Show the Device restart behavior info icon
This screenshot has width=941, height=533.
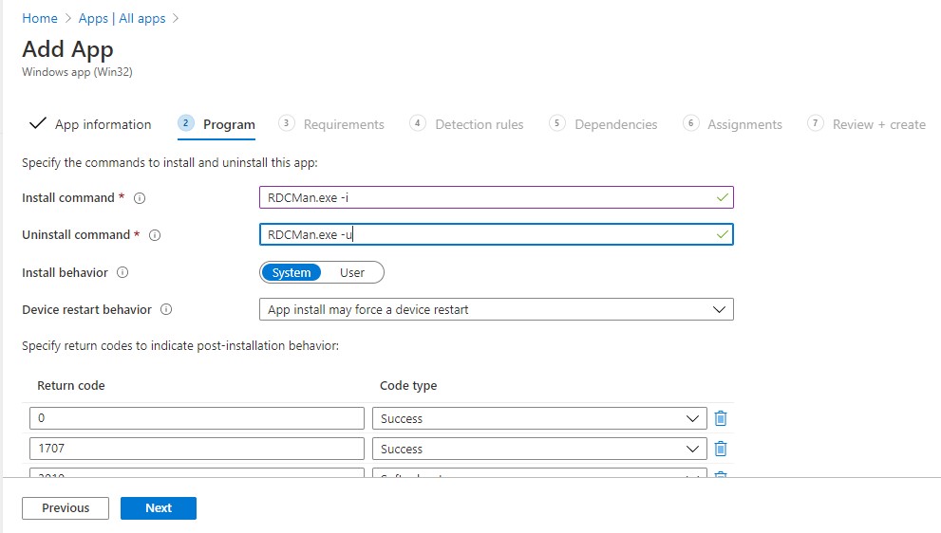[x=166, y=309]
